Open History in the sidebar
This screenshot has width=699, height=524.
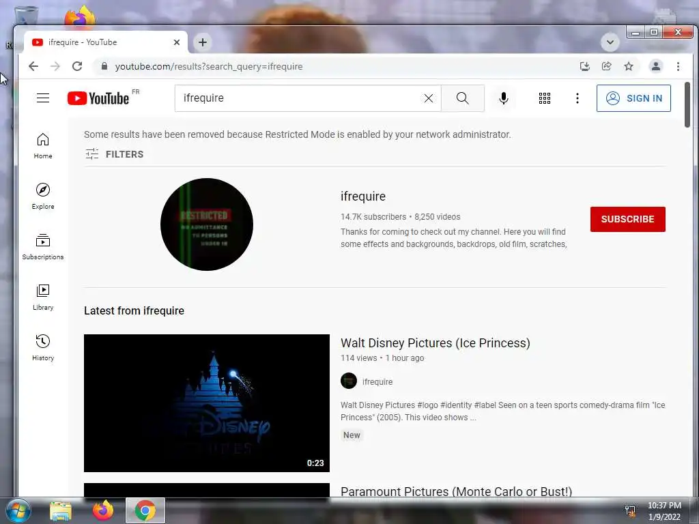pyautogui.click(x=43, y=347)
